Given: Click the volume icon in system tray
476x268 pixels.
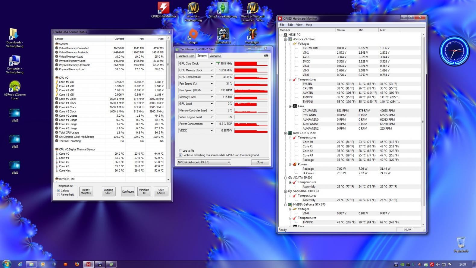Looking at the screenshot, I should click(438, 264).
